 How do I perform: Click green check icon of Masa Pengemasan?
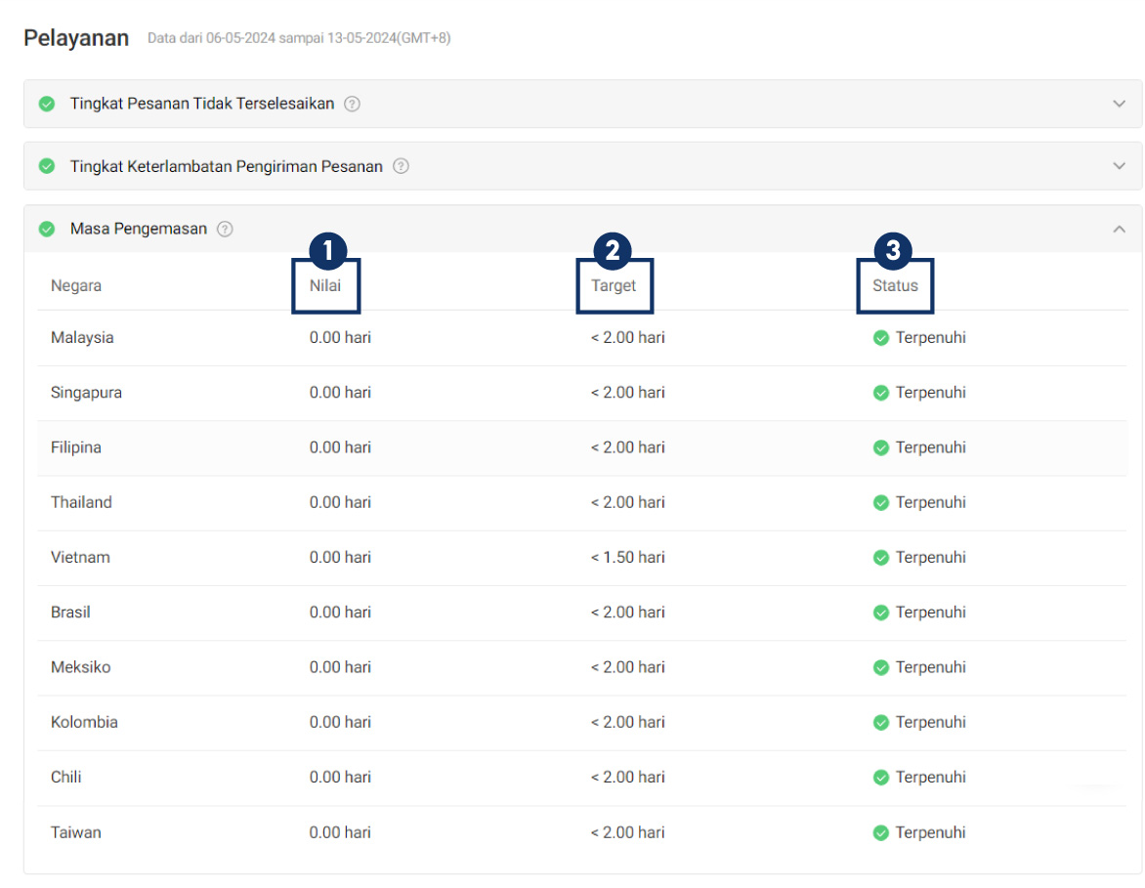pos(47,229)
